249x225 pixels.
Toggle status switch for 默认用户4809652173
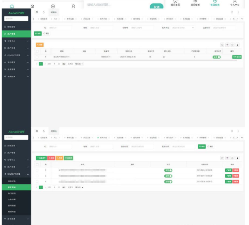click(217, 57)
